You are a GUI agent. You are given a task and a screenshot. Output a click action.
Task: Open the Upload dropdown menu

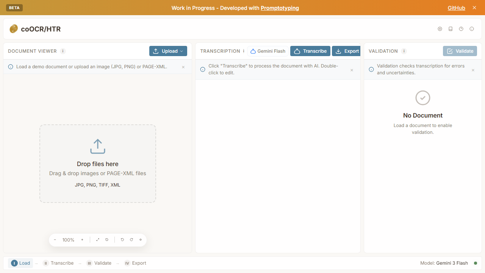click(168, 51)
